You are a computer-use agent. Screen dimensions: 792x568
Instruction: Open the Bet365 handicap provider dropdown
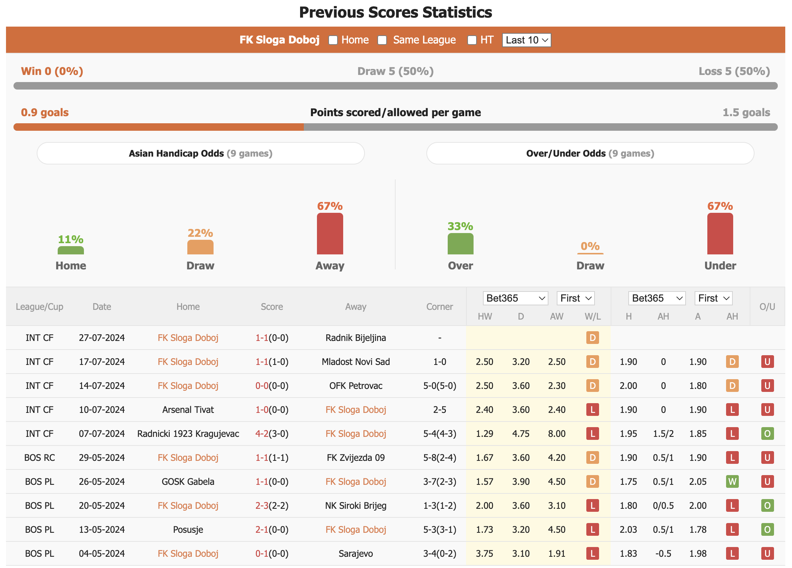tap(657, 298)
